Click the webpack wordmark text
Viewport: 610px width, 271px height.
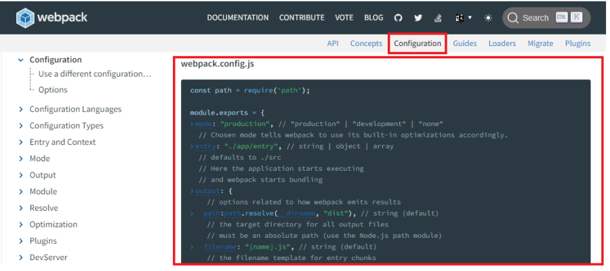[x=62, y=18]
